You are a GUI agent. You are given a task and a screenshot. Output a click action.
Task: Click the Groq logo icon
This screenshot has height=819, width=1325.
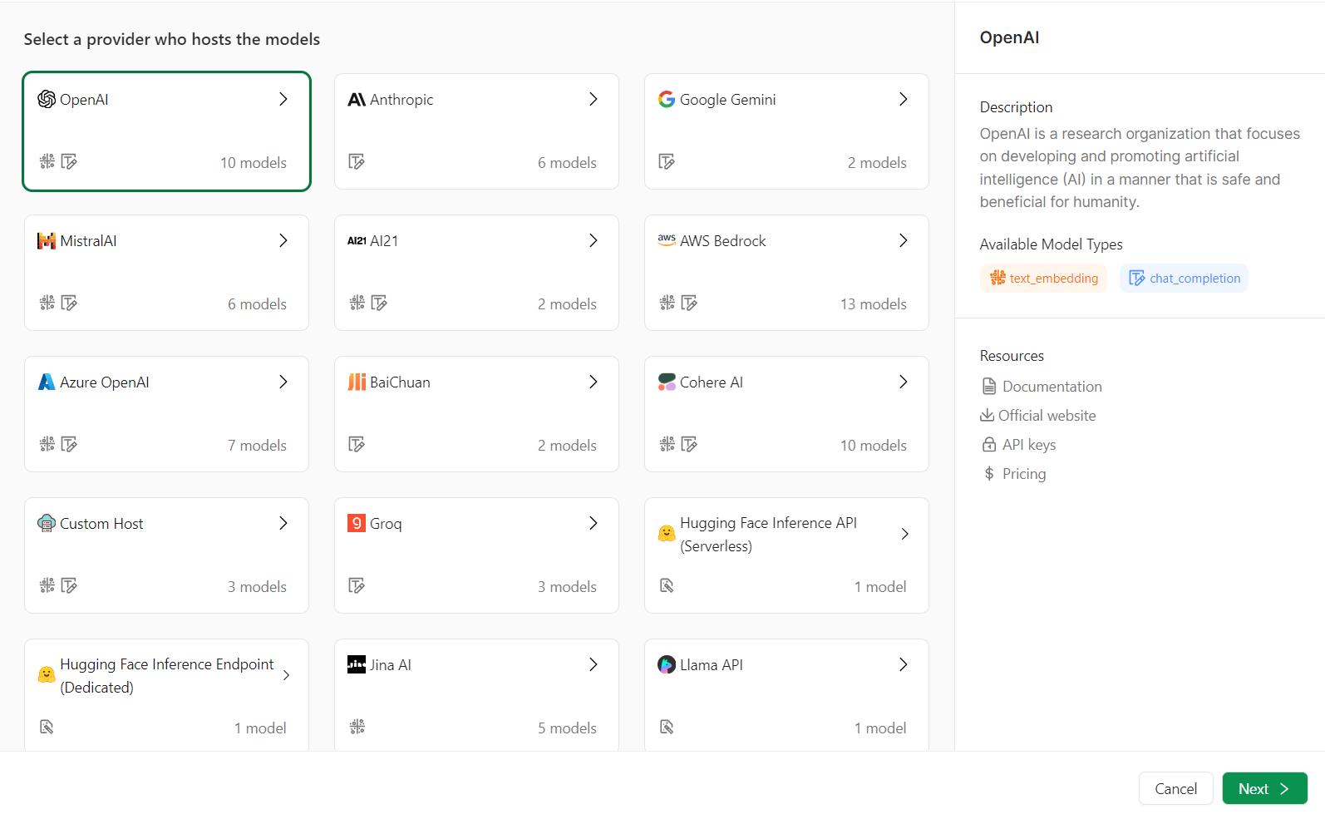tap(357, 523)
